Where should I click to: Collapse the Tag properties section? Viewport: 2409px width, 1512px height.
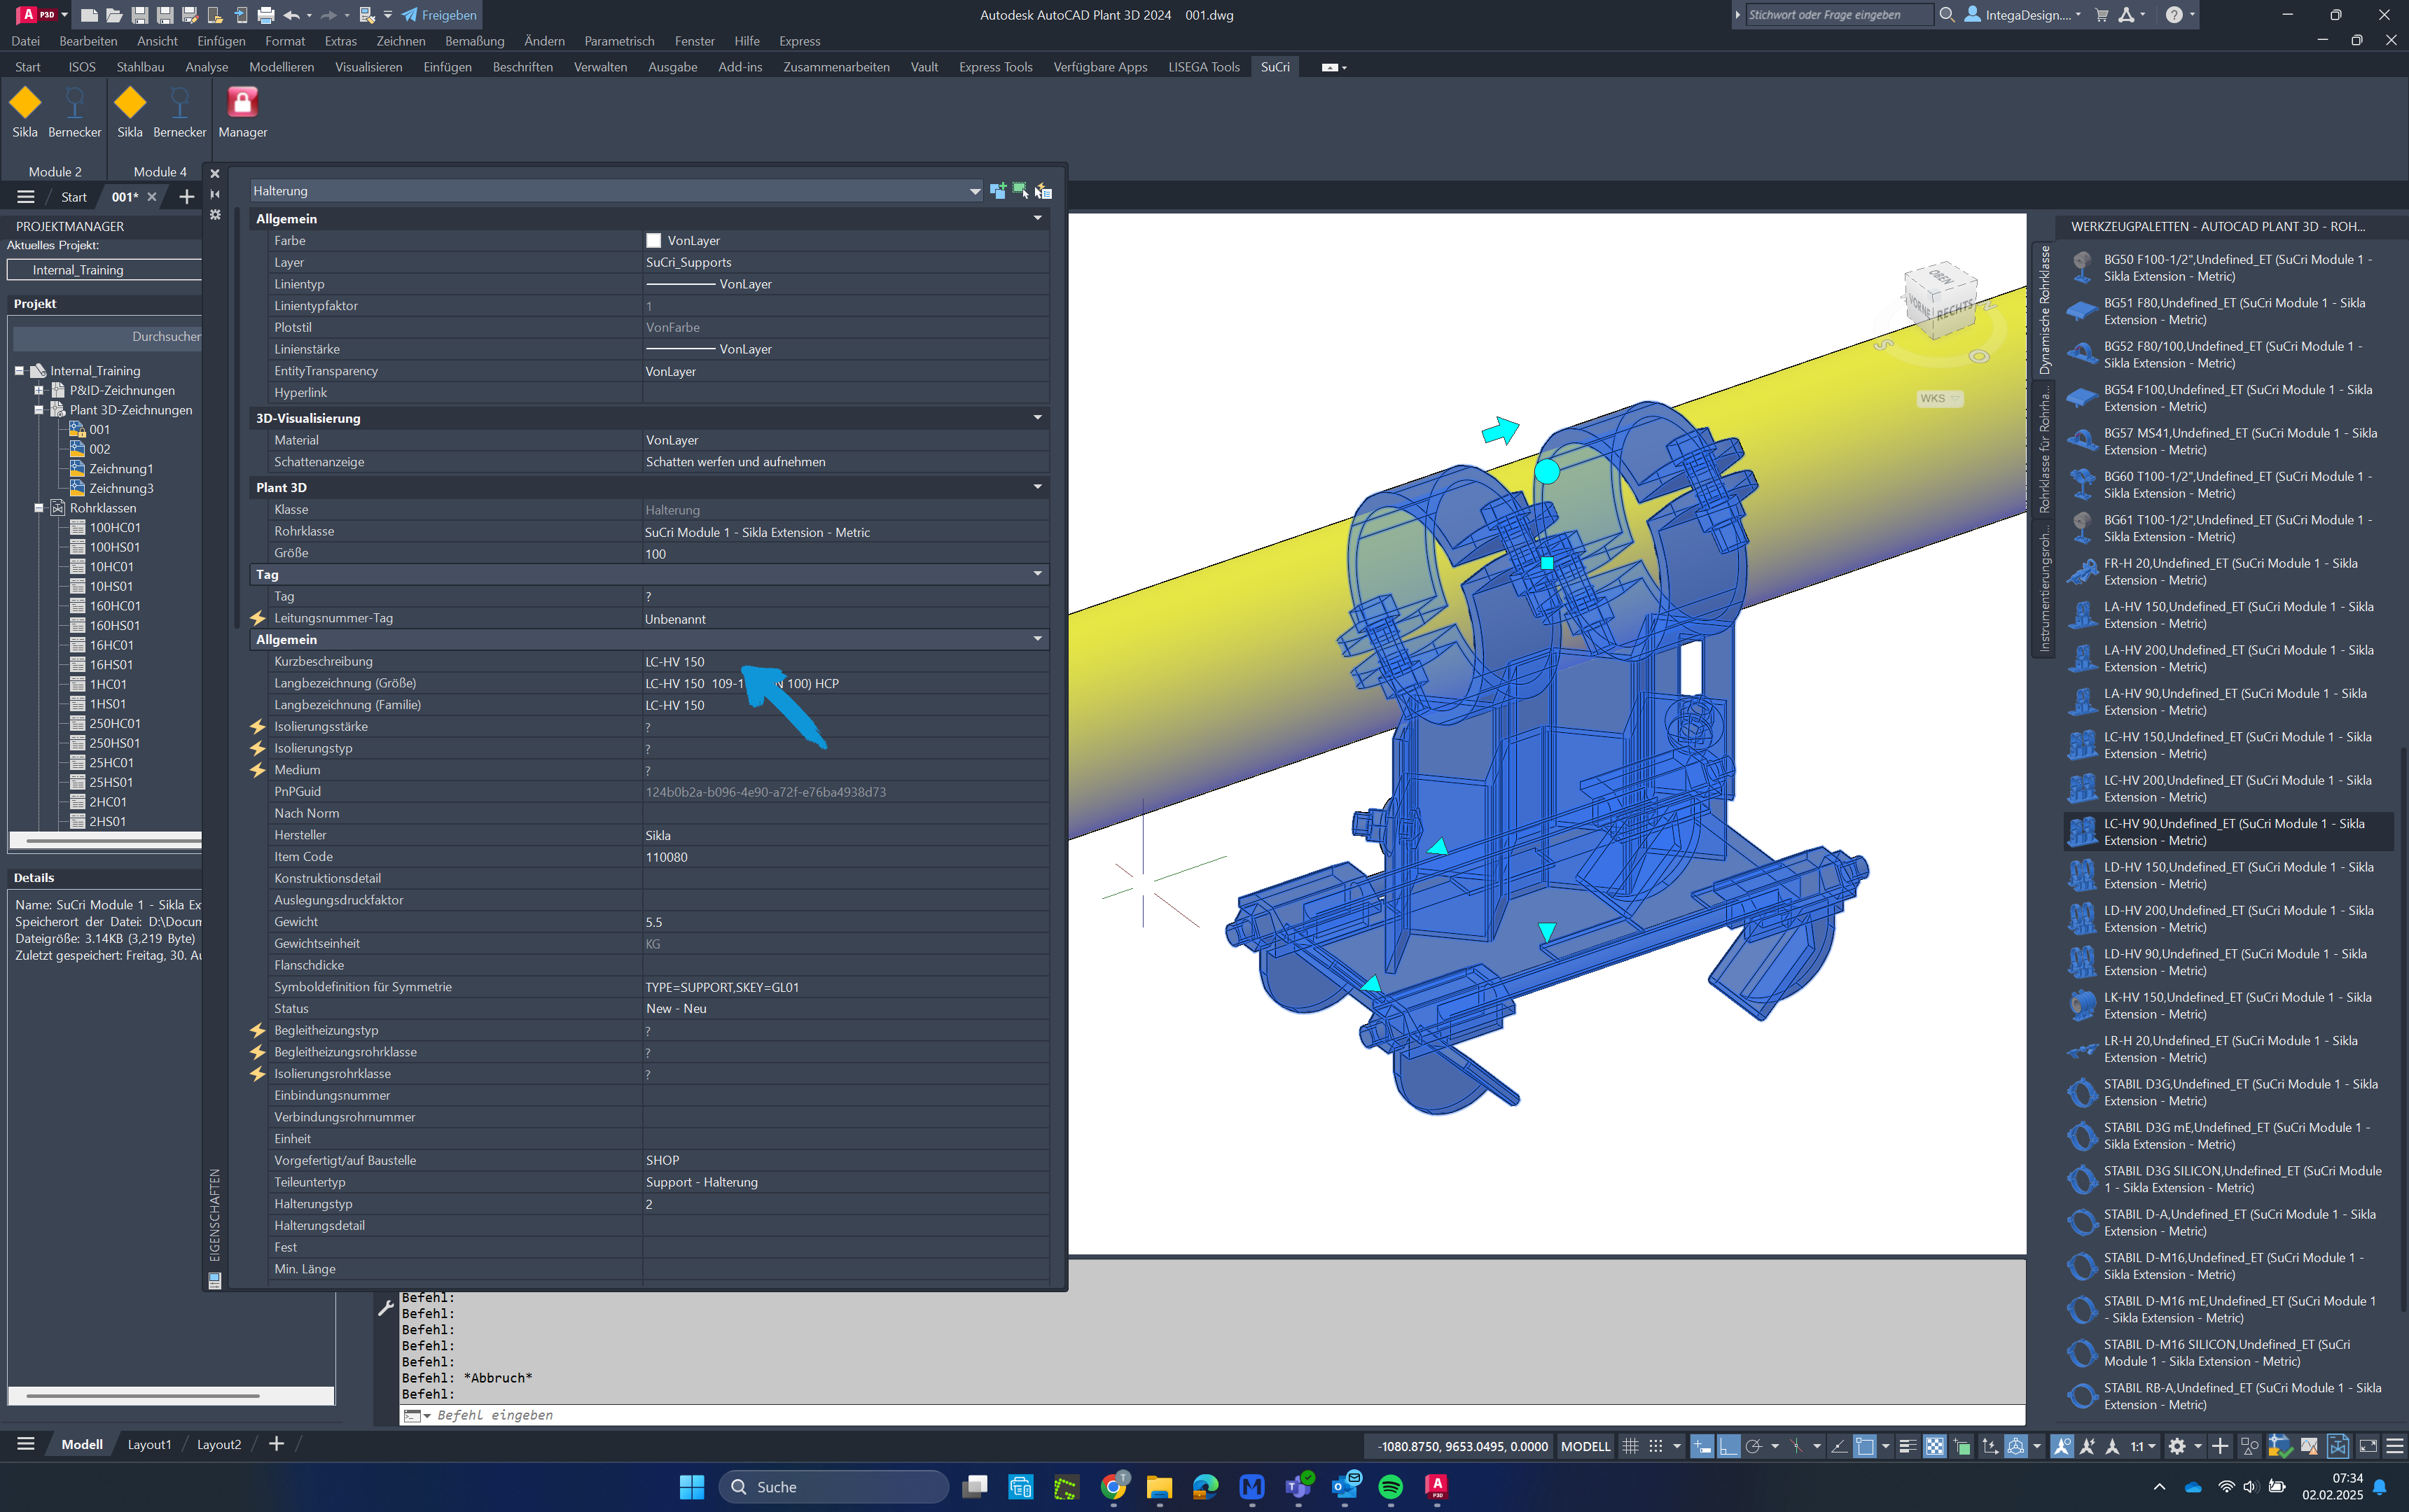pyautogui.click(x=1037, y=574)
